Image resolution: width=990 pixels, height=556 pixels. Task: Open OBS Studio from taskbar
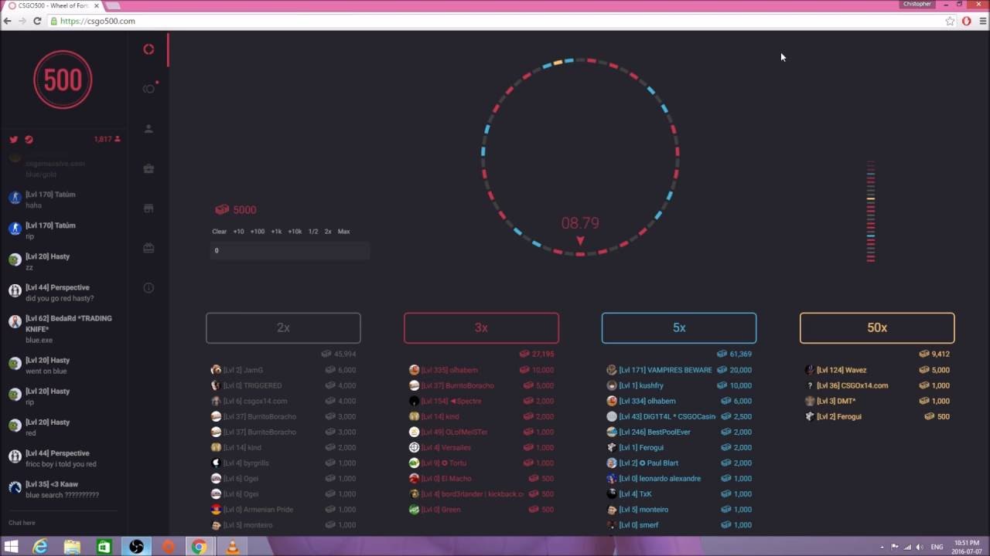(136, 547)
